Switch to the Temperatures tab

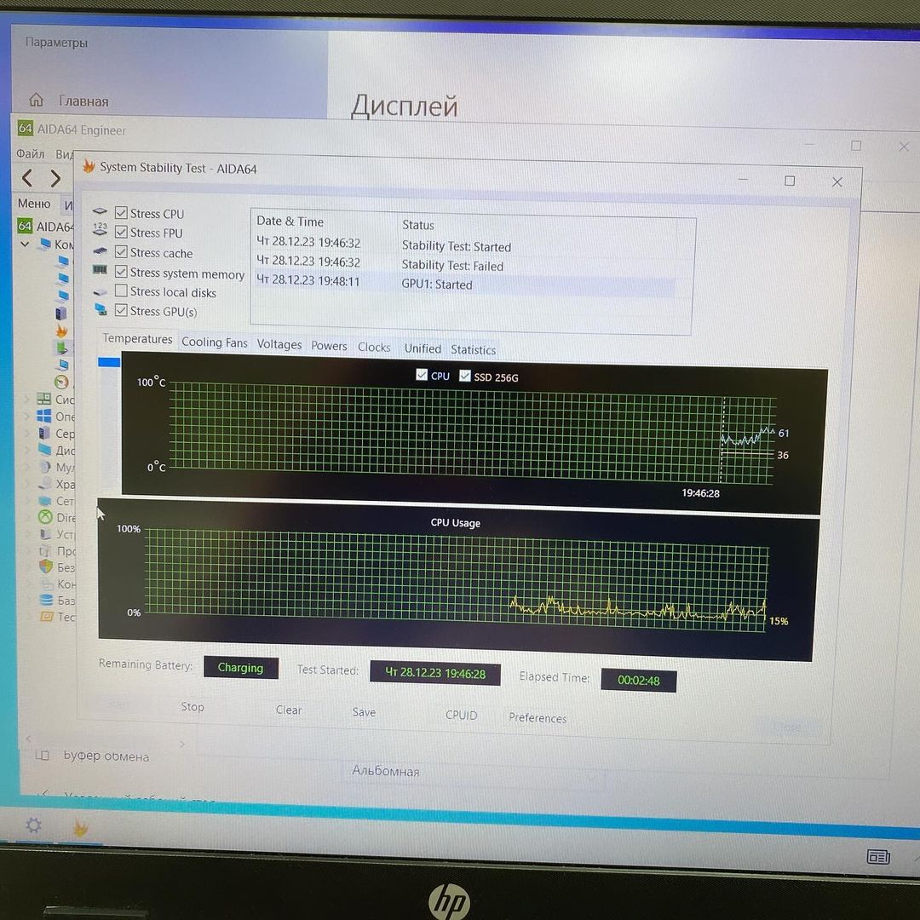tap(137, 339)
